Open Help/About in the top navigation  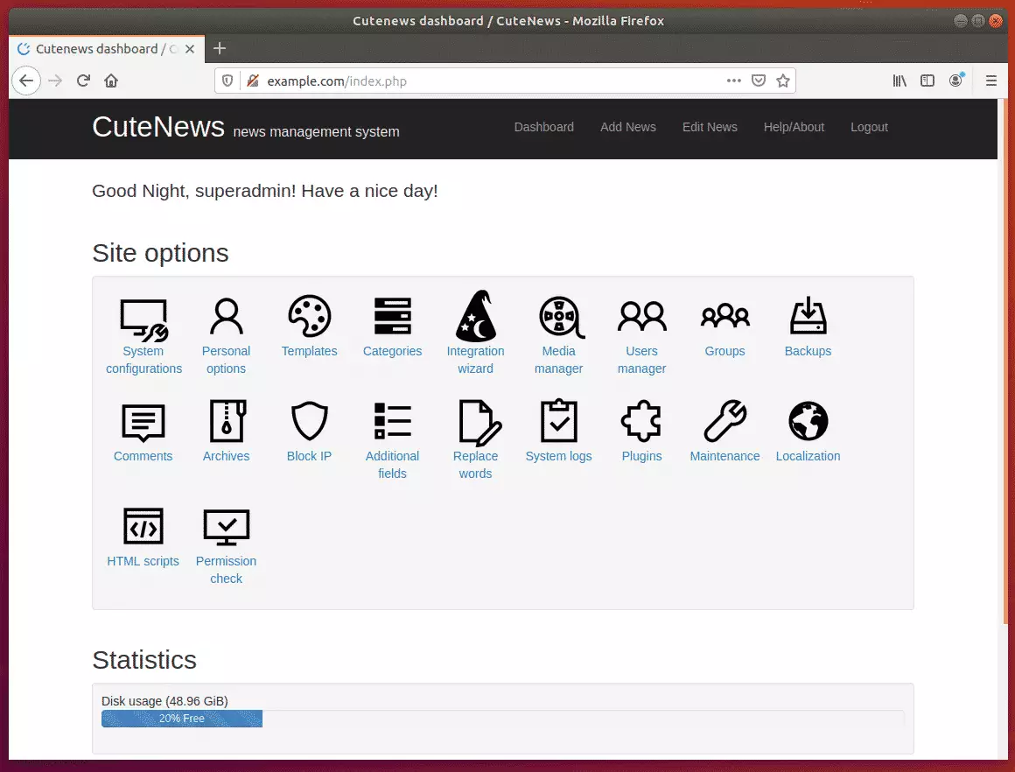point(794,128)
